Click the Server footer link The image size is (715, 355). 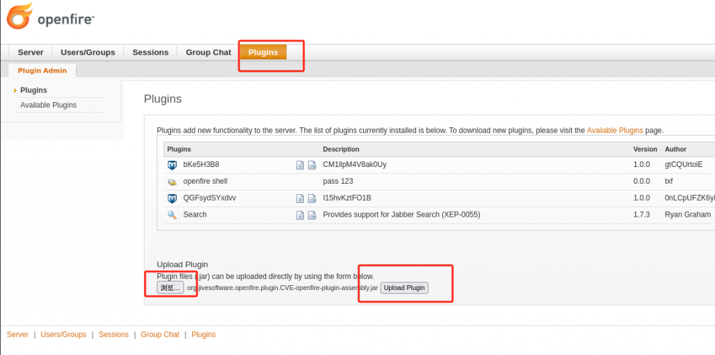(17, 335)
